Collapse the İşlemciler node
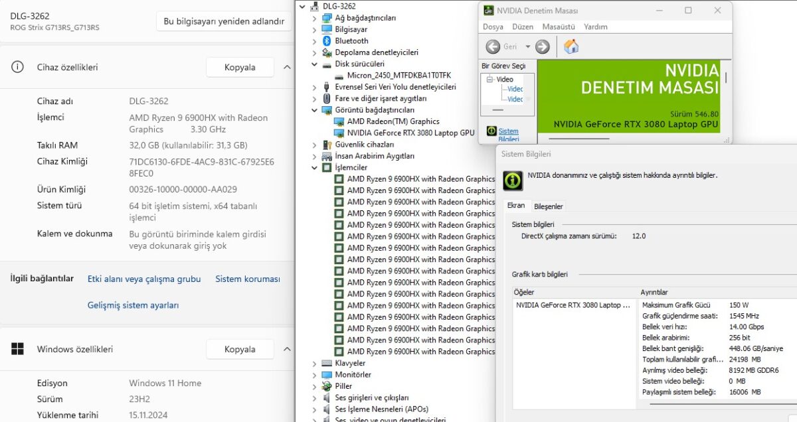The height and width of the screenshot is (422, 797). tap(315, 167)
